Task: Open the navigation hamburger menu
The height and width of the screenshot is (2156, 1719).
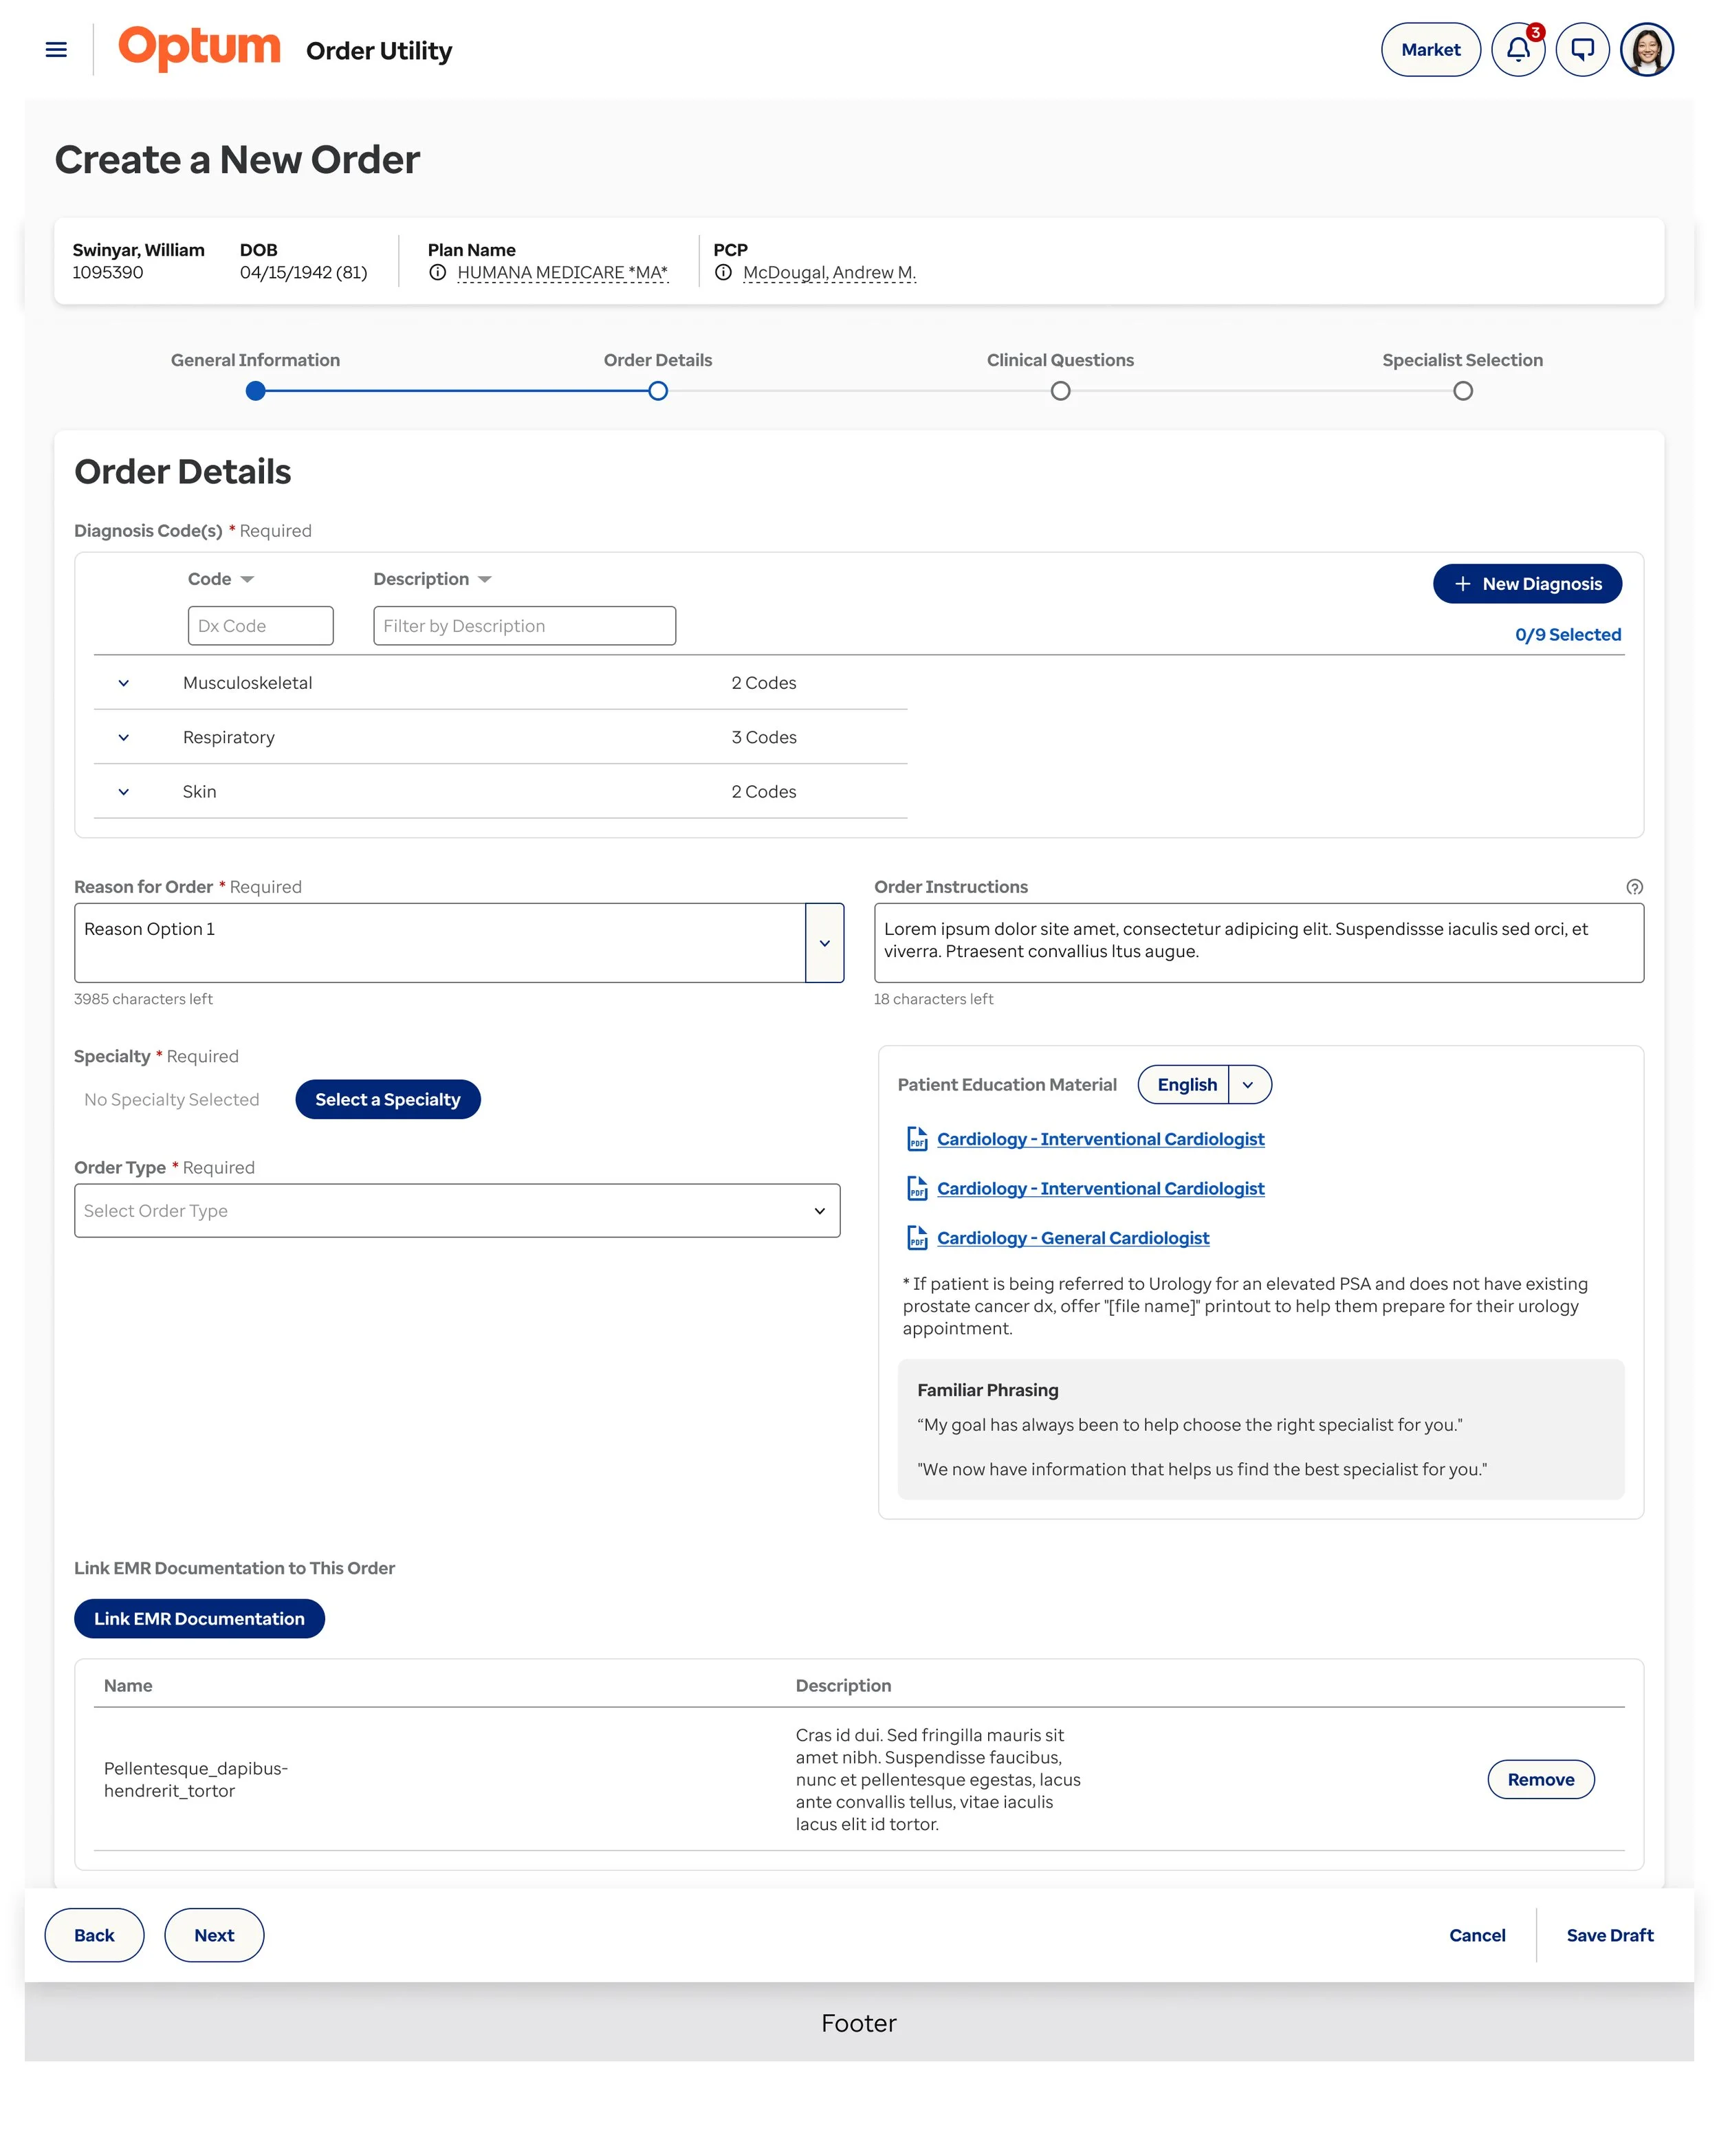Action: (56, 49)
